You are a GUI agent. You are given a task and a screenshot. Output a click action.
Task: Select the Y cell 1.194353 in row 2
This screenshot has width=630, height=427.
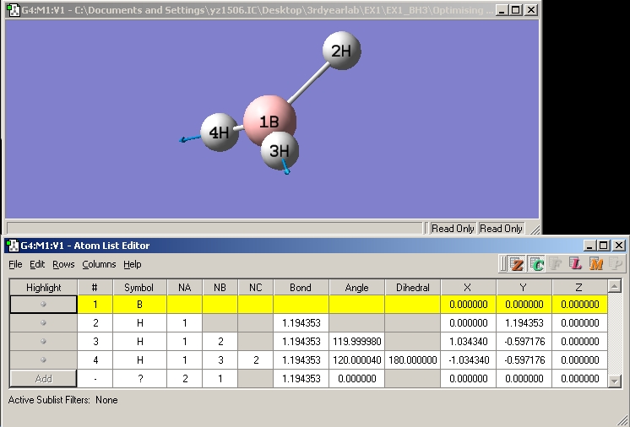click(x=524, y=322)
